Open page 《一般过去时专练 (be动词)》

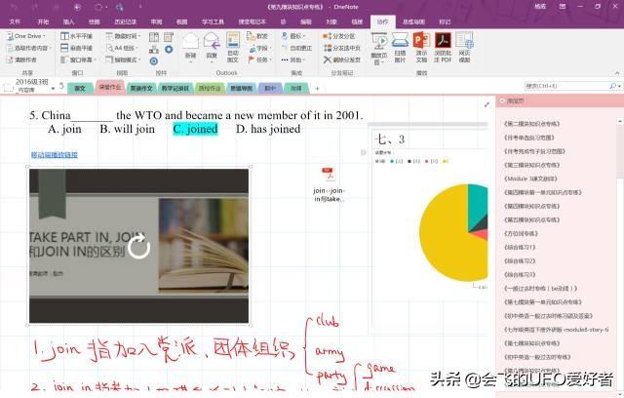540,288
